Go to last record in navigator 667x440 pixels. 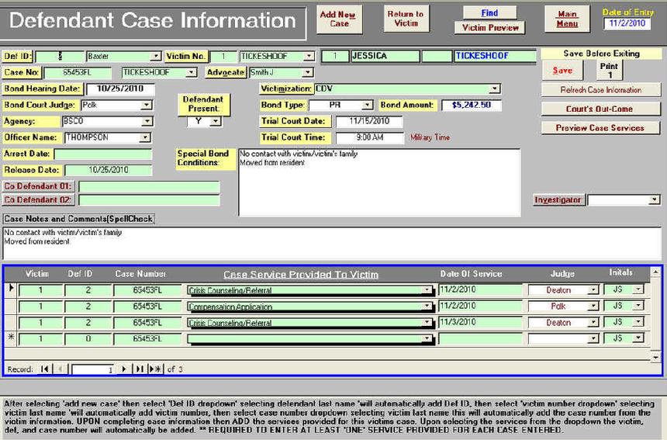coord(139,369)
